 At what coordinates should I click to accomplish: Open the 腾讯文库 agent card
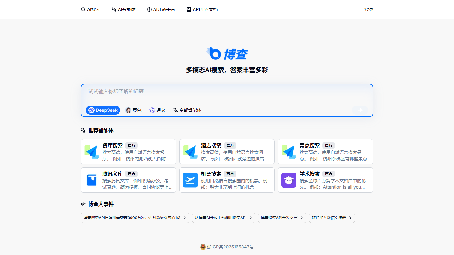click(128, 180)
